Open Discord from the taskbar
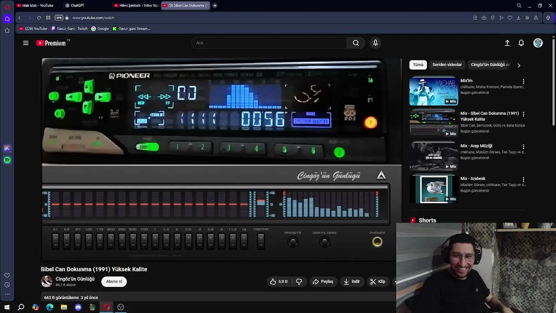Image resolution: width=556 pixels, height=313 pixels. [78, 307]
